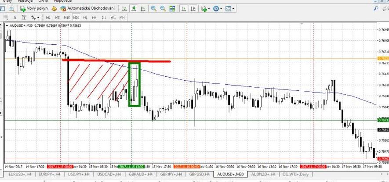Click the green 0.7573 price level label
The height and width of the screenshot is (182, 389).
tap(383, 120)
